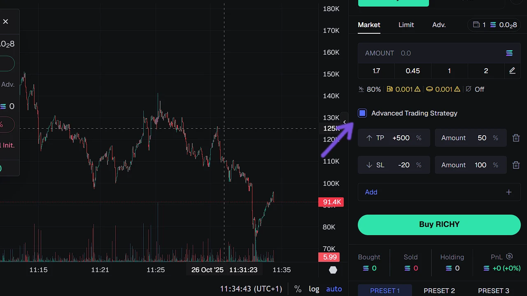Click the Solana icon in the AMOUNT field
Viewport: 527px width, 296px height.
(509, 53)
